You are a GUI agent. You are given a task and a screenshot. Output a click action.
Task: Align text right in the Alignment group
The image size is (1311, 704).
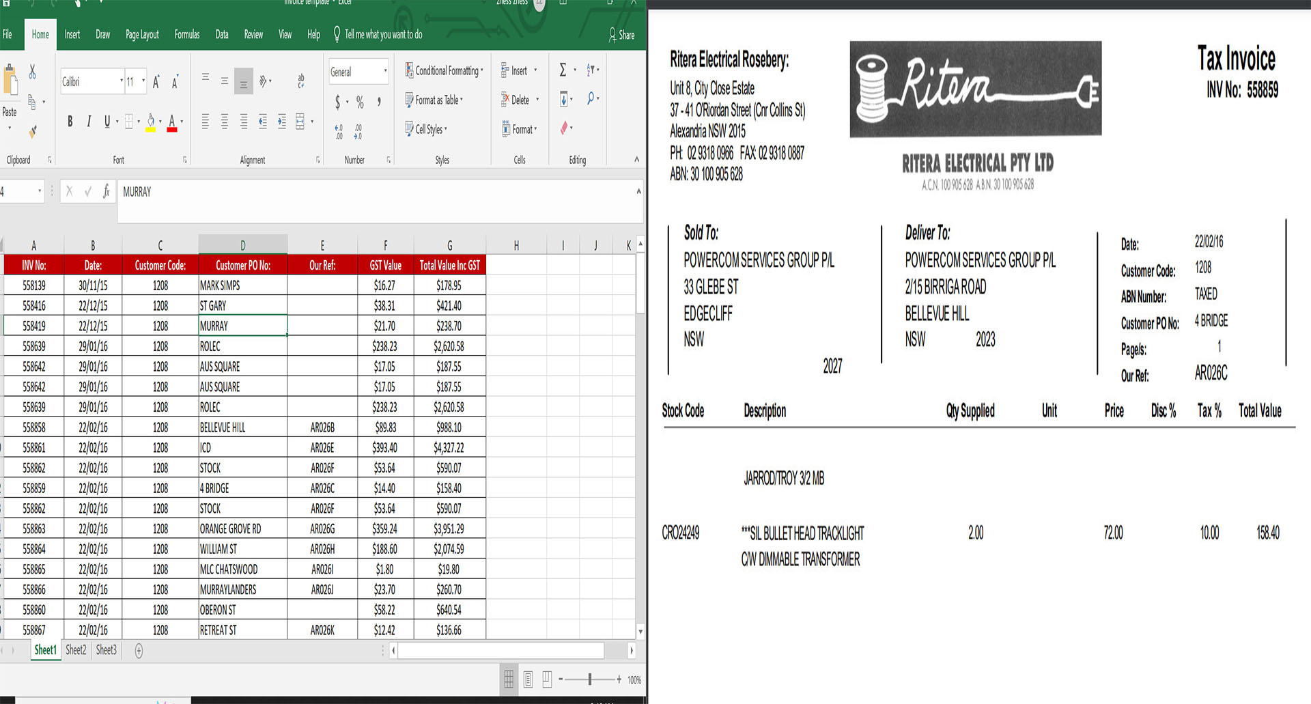click(x=244, y=122)
